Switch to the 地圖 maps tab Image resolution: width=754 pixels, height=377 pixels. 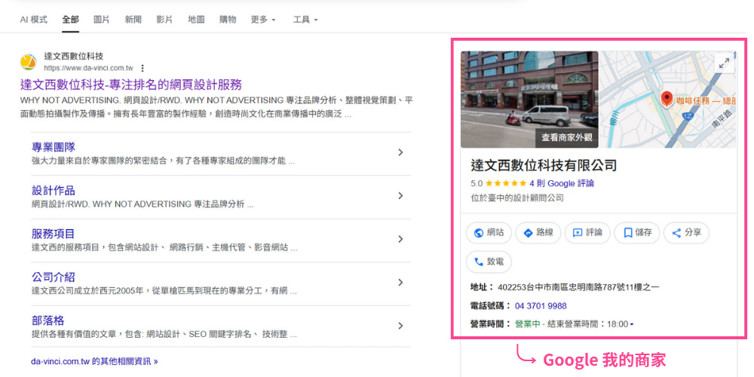[195, 20]
